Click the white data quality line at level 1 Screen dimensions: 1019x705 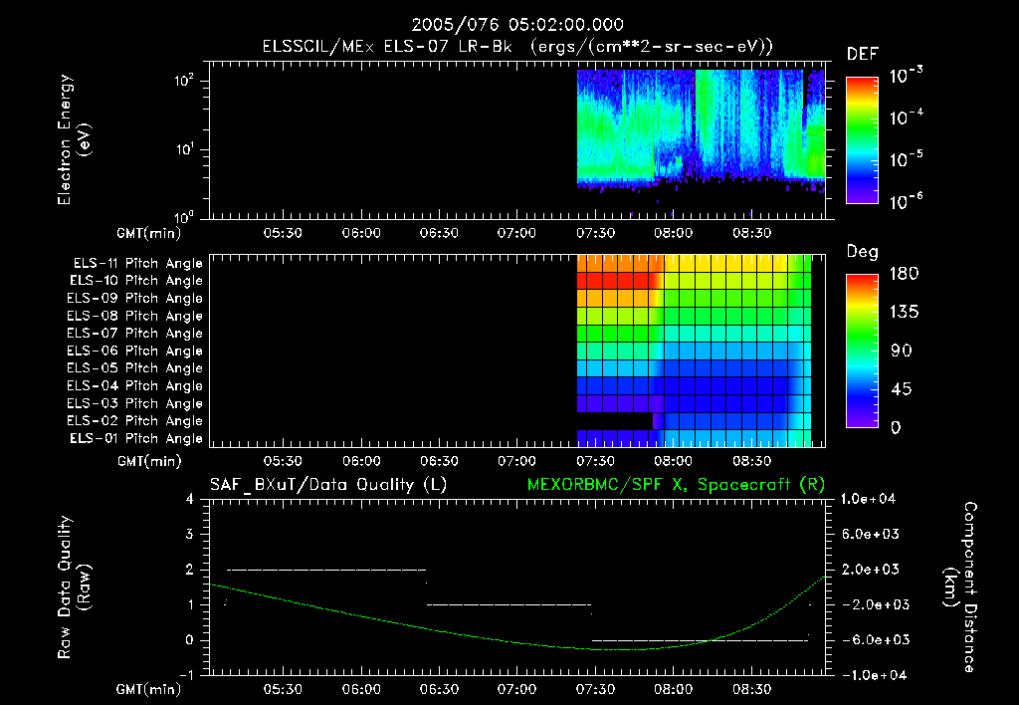coord(509,604)
